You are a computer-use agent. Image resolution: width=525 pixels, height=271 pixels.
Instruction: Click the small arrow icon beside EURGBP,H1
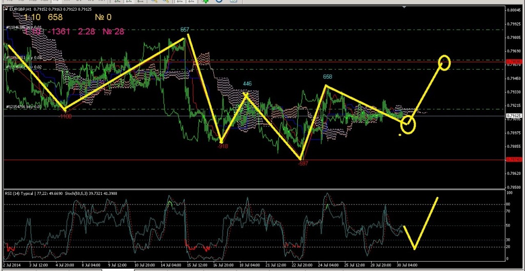point(5,10)
